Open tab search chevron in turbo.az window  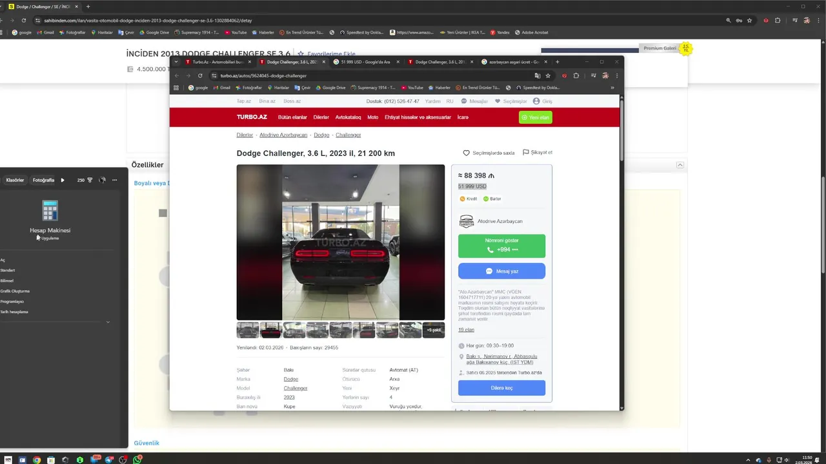click(176, 62)
